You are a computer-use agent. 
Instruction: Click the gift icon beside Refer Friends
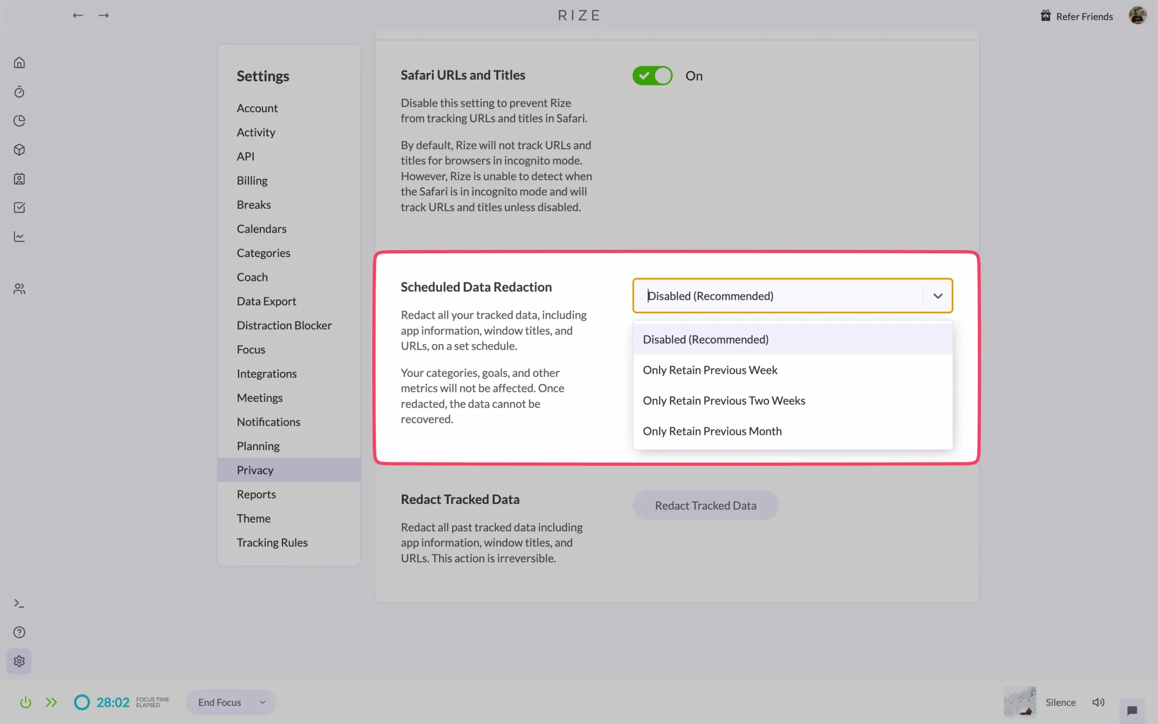[x=1045, y=16]
